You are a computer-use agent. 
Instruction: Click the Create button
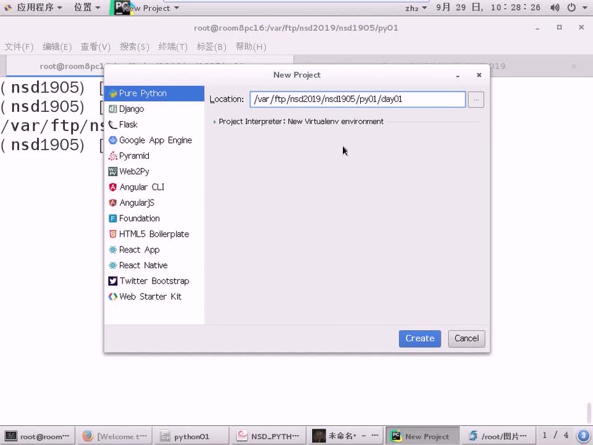point(420,339)
